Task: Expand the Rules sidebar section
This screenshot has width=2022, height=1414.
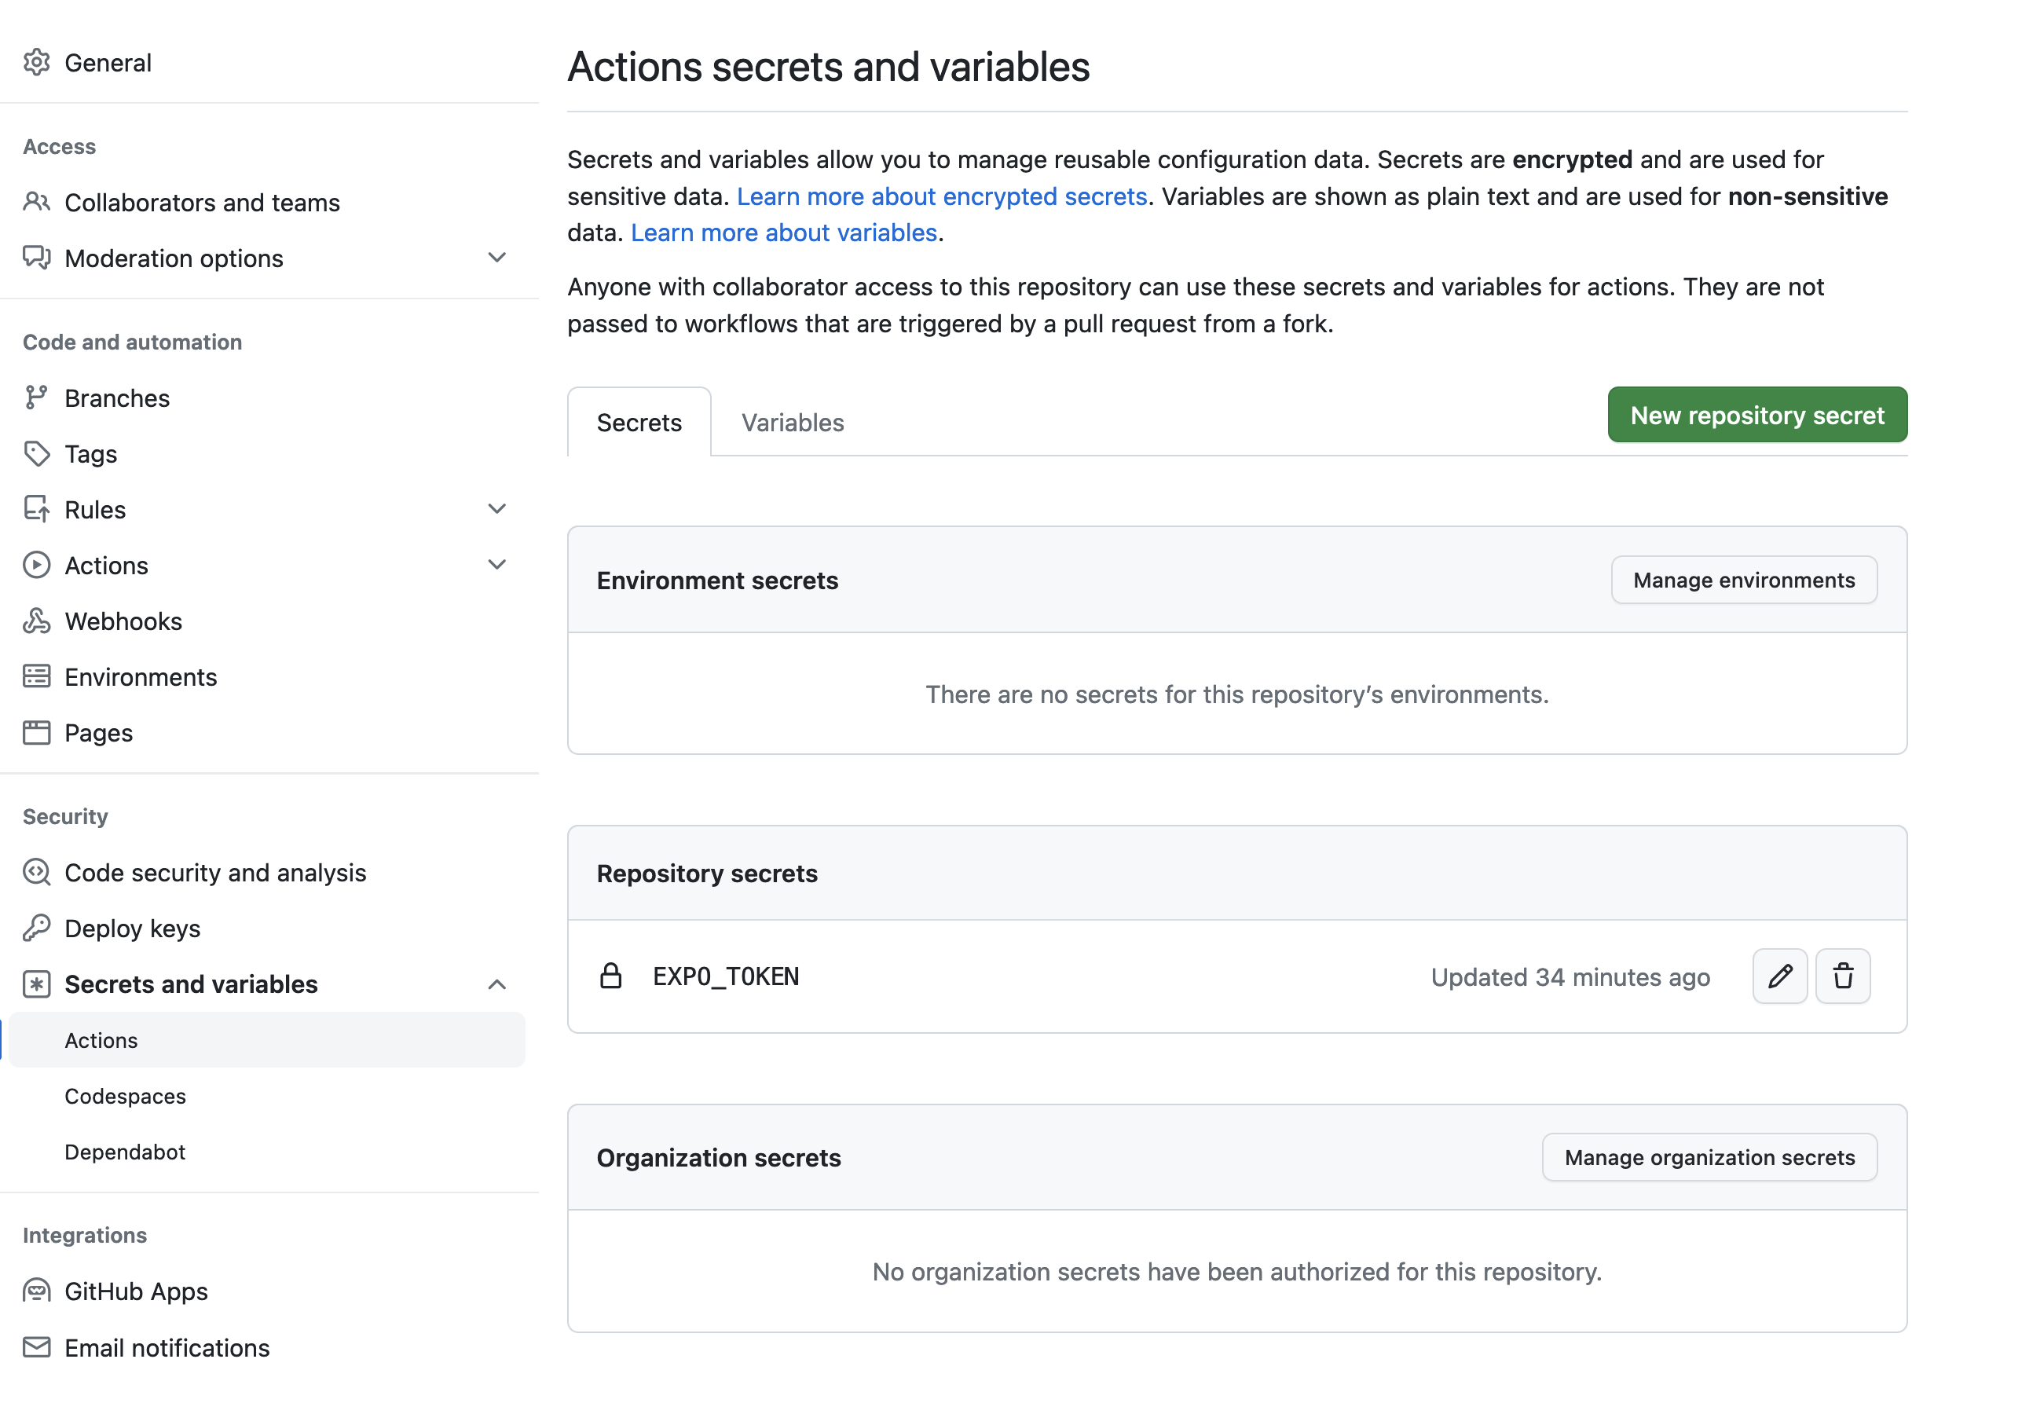Action: (x=496, y=509)
